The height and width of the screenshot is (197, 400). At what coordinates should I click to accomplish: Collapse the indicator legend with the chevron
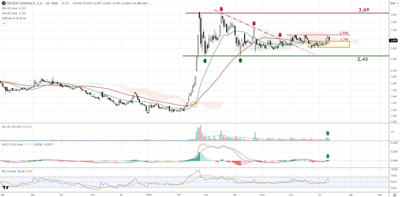point(4,23)
